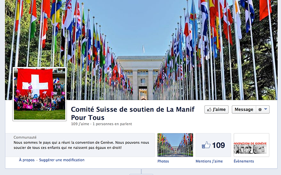Open the Photos thumbnail of flags
281x175 pixels.
[x=175, y=145]
